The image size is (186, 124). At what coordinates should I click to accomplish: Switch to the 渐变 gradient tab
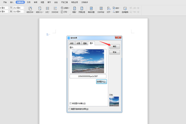point(72,43)
